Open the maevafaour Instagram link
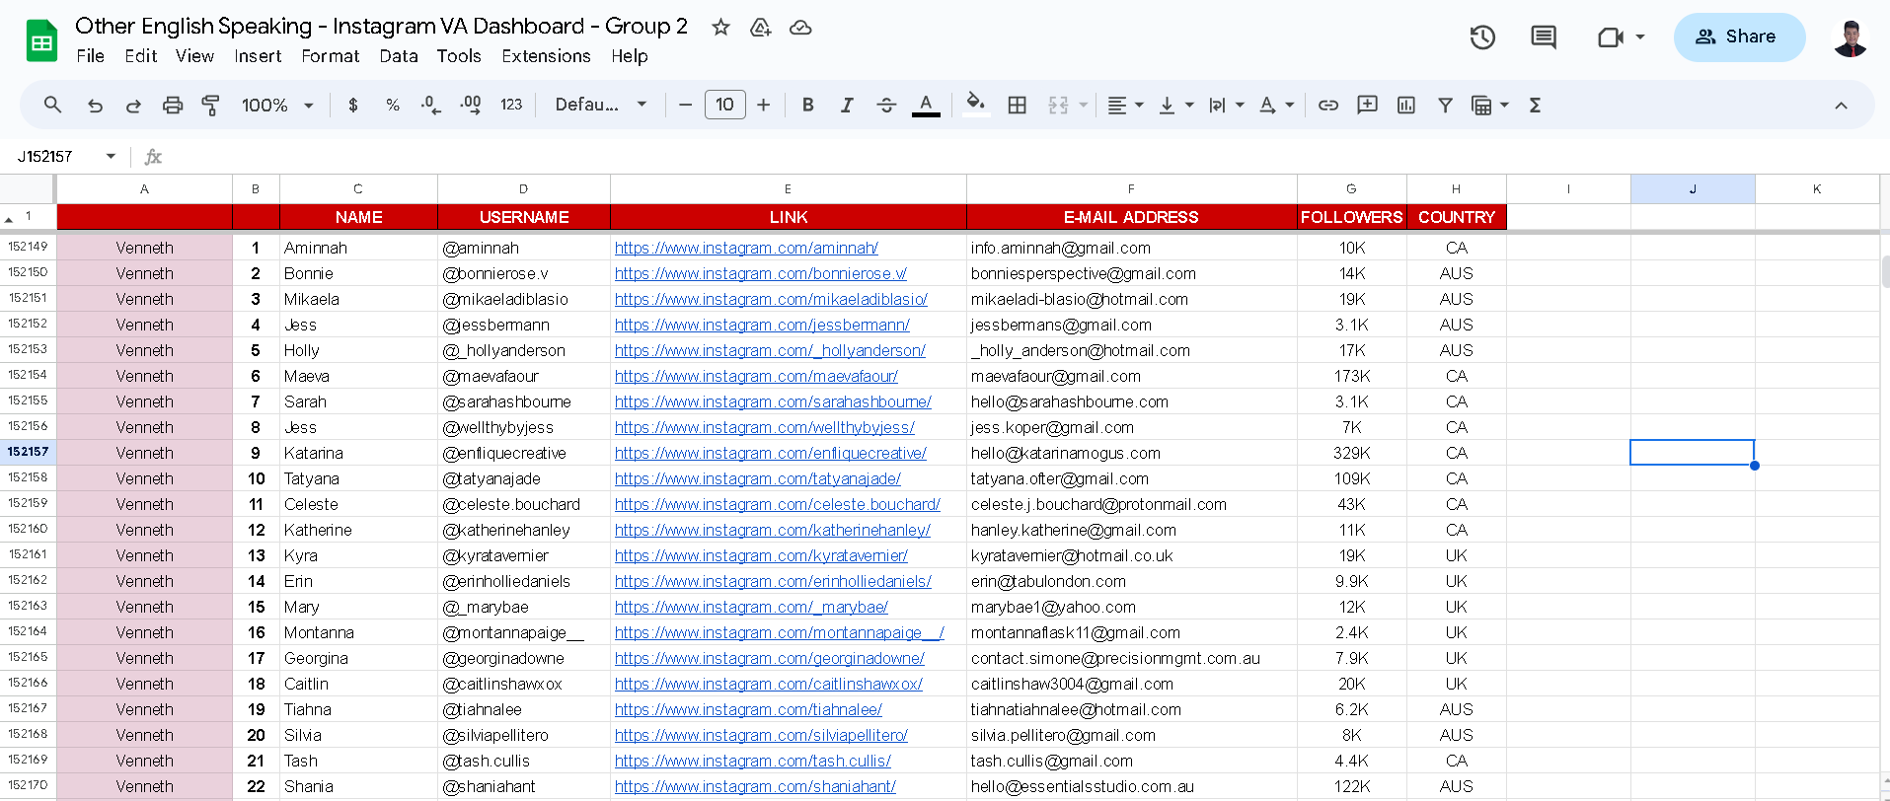Screen dimensions: 1890x801 click(x=756, y=376)
